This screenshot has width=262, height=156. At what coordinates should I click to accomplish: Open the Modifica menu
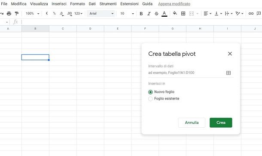click(x=19, y=4)
